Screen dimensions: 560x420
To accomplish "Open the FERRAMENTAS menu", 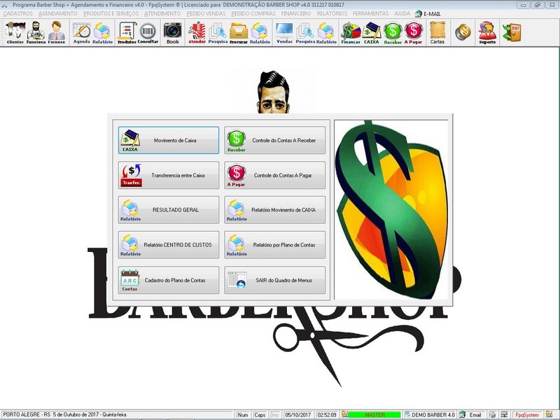I will coord(371,13).
